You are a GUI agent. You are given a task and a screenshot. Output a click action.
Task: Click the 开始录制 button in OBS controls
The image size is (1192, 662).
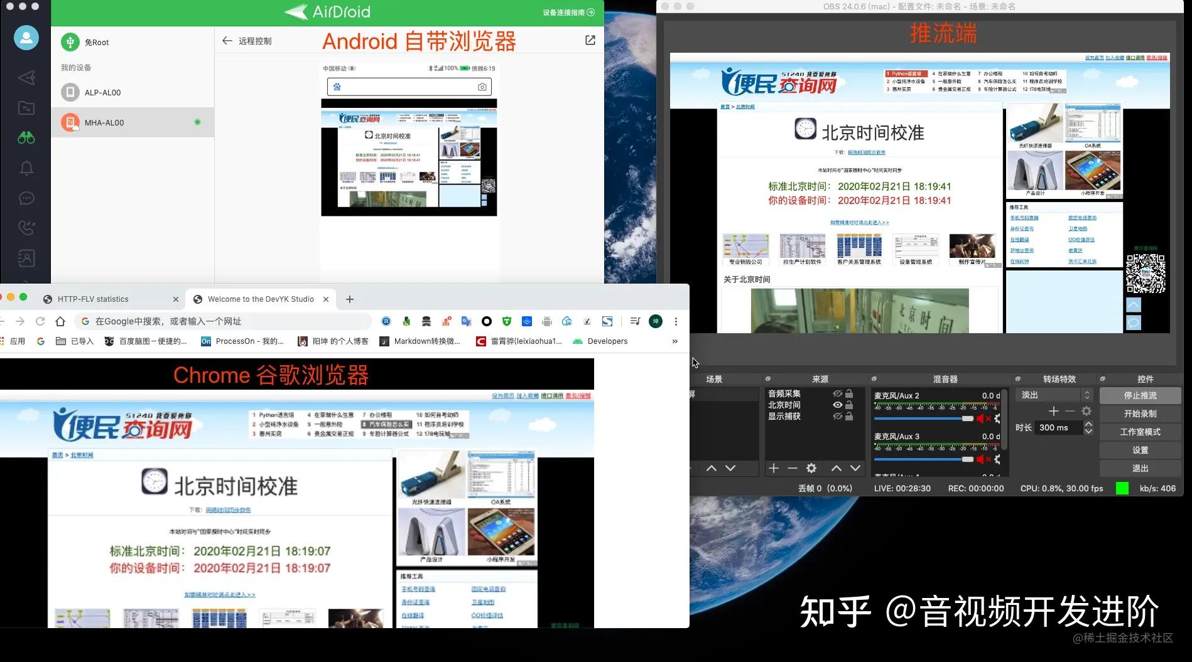[1140, 413]
